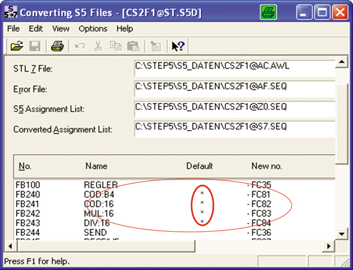353x270 pixels.
Task: Click the COD:16 name cell
Action: [99, 204]
